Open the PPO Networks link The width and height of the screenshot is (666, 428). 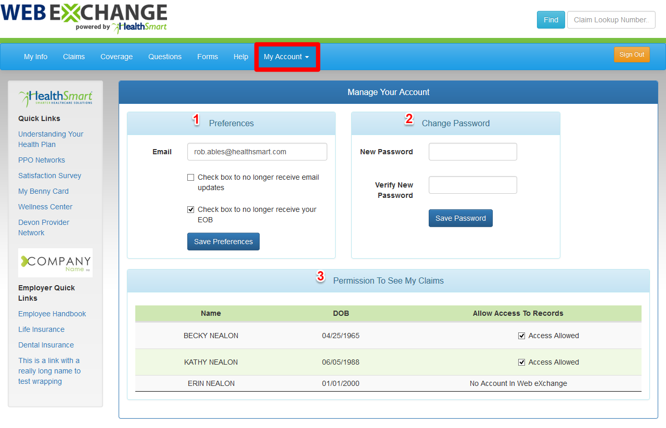42,160
